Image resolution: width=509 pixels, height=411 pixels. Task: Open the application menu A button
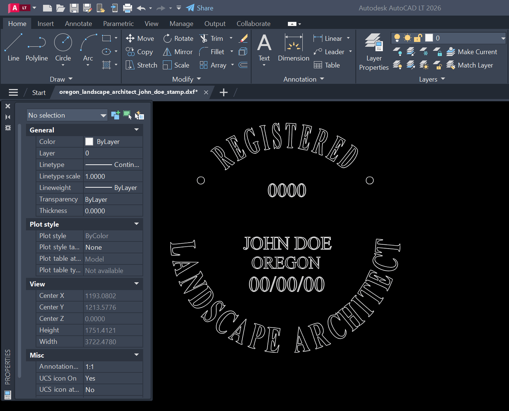coord(19,8)
